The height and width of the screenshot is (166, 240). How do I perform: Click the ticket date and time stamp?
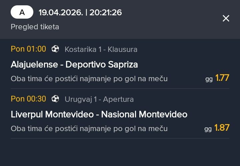80,13
